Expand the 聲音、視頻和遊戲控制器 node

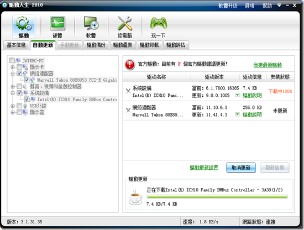click(x=13, y=86)
